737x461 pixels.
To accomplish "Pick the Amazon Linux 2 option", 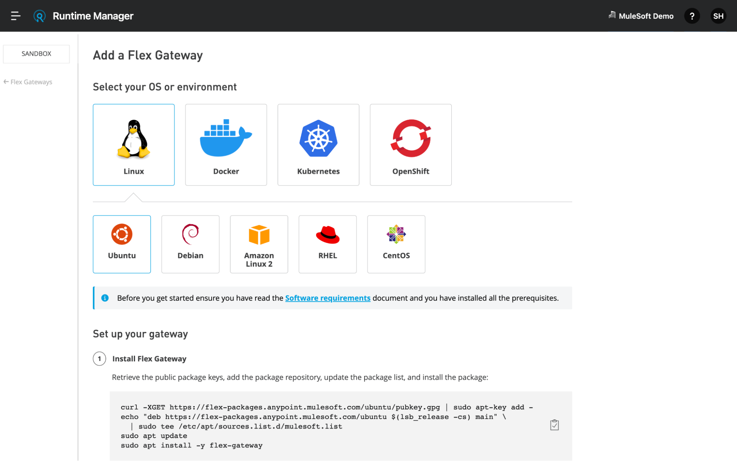I will coord(259,244).
